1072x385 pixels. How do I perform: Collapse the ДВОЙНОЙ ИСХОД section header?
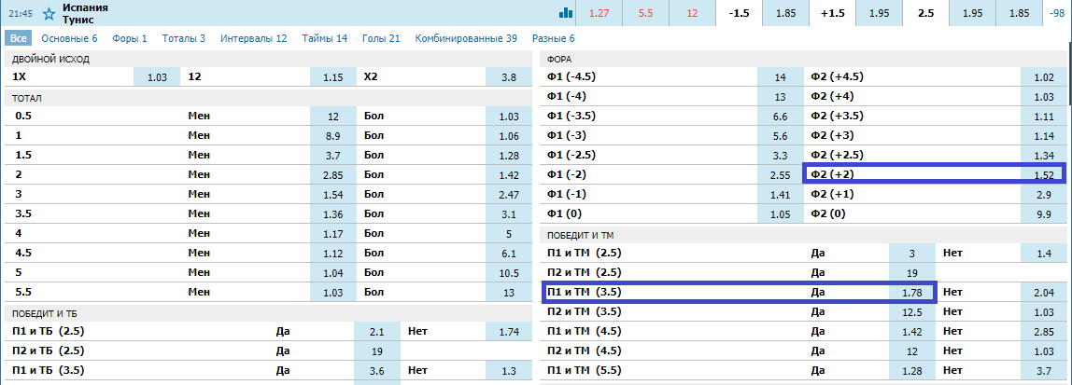pyautogui.click(x=267, y=59)
